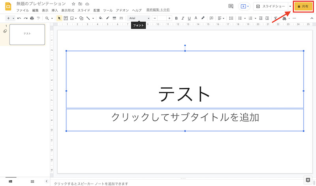The width and height of the screenshot is (316, 186).
Task: Select slide 1 thumbnail in filmstrip
Action: pyautogui.click(x=27, y=35)
